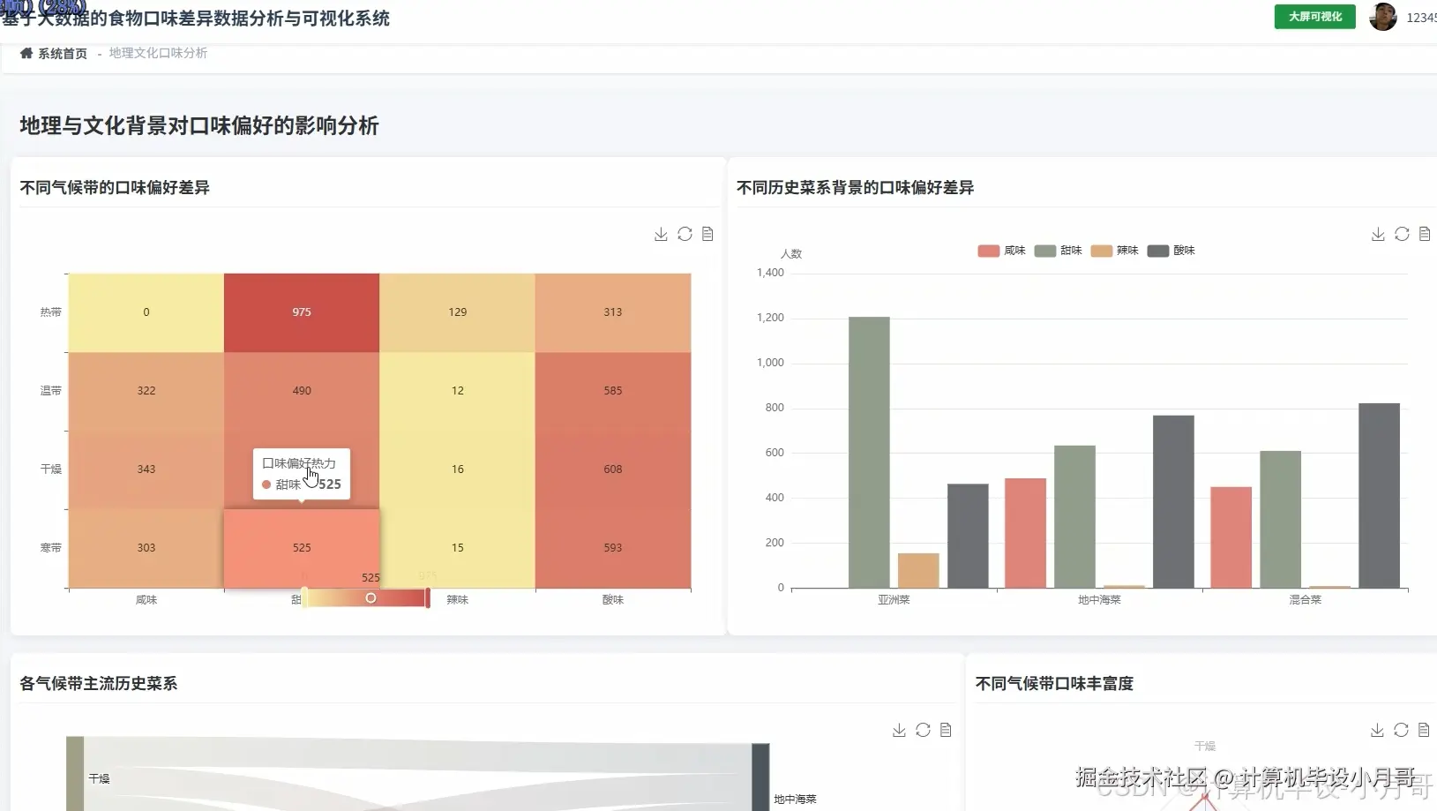Image resolution: width=1437 pixels, height=811 pixels.
Task: Click the 地理文化口味分析 breadcrumb item
Action: [x=159, y=53]
